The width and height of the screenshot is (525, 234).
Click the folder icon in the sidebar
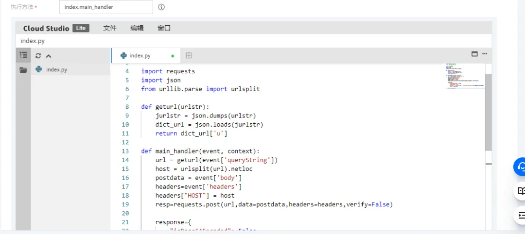coord(23,70)
